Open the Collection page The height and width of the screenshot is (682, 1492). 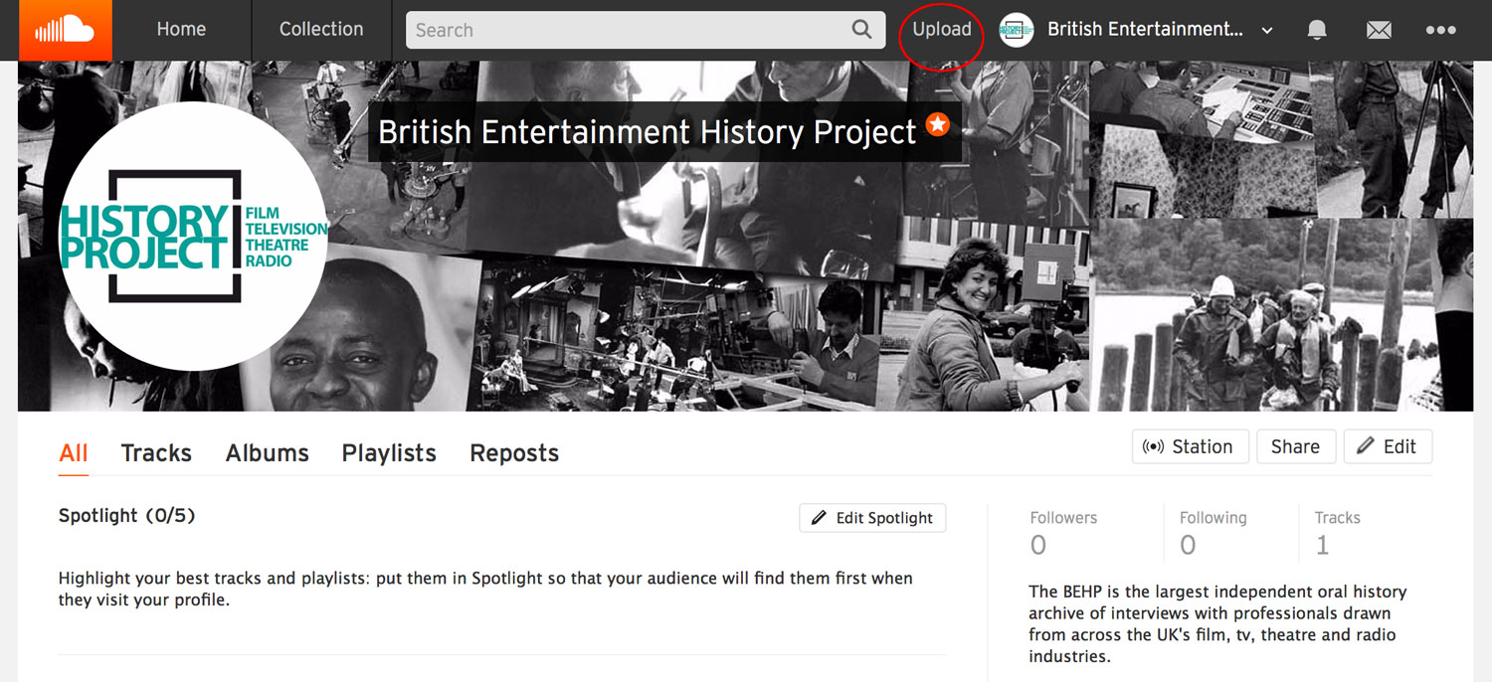tap(321, 30)
